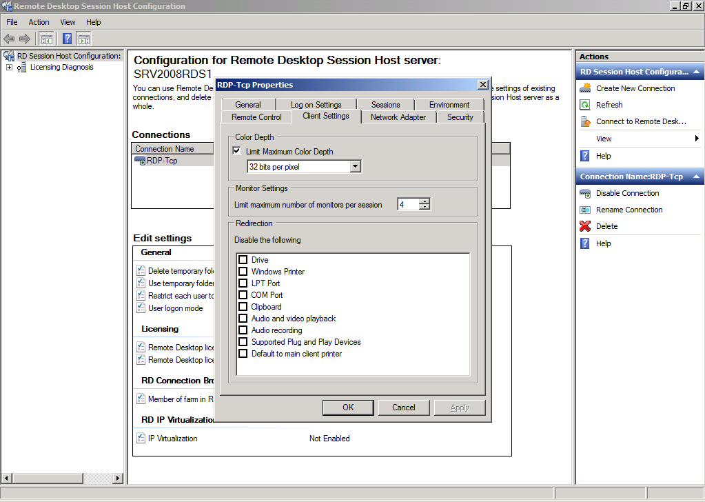
Task: Switch to the Log on Settings tab
Action: tap(316, 104)
